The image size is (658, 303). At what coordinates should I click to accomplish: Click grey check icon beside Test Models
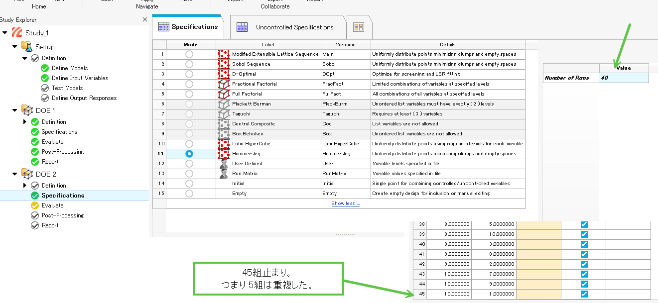tap(45, 88)
